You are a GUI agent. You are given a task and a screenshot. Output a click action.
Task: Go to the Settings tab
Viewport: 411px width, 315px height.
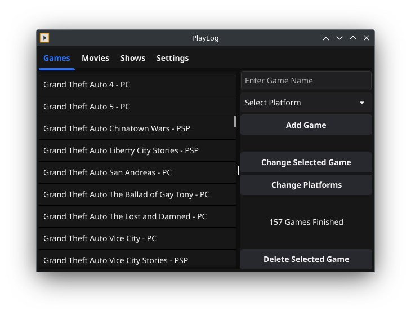point(172,58)
